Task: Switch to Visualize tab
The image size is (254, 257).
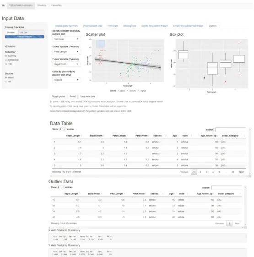Action: tap(42, 5)
